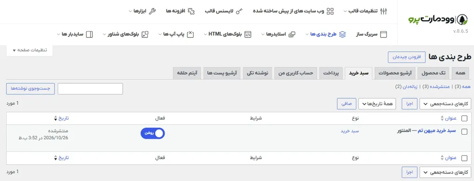This screenshot has width=474, height=181.
Task: Select the سبد خرید tab
Action: click(359, 74)
